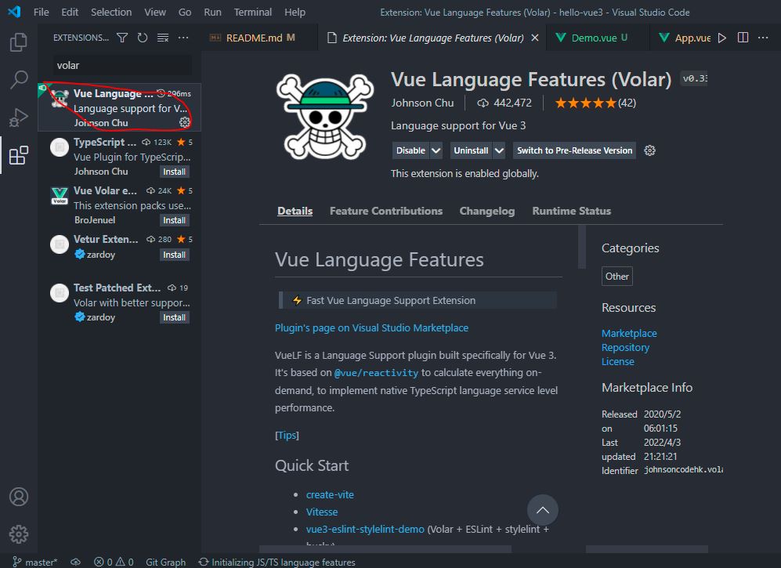Switch to the App.vue tab
The image size is (781, 568).
coord(685,38)
